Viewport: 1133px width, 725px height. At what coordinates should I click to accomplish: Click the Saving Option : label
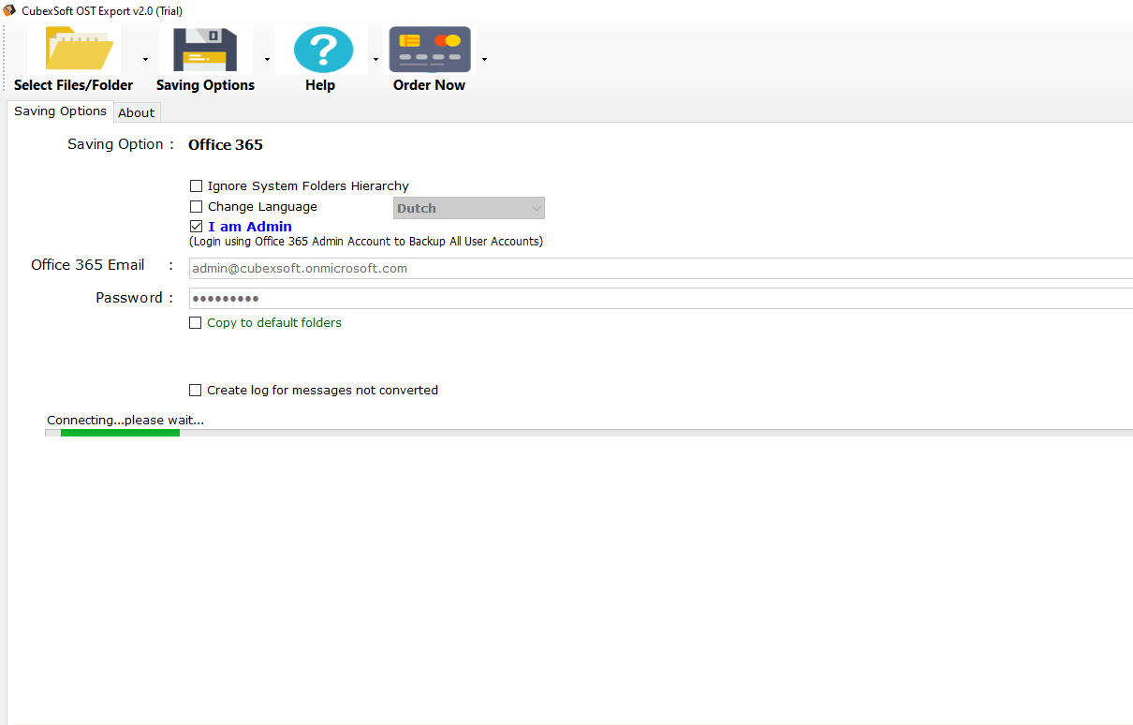tap(121, 144)
